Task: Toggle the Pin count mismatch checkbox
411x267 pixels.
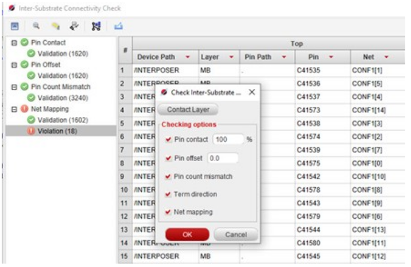Action: (168, 176)
